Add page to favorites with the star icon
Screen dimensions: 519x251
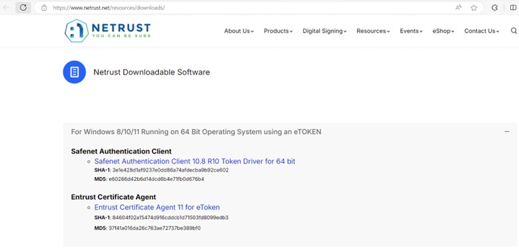tap(474, 7)
